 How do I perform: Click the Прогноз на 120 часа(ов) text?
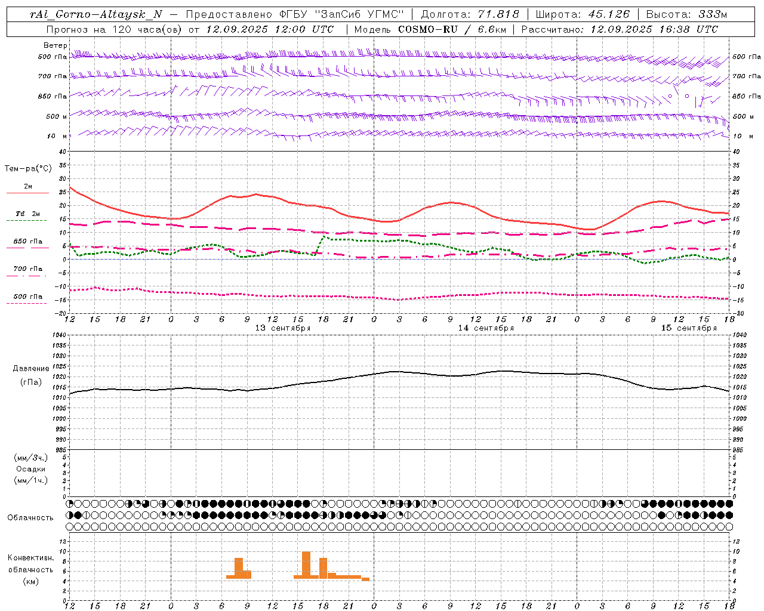(115, 29)
